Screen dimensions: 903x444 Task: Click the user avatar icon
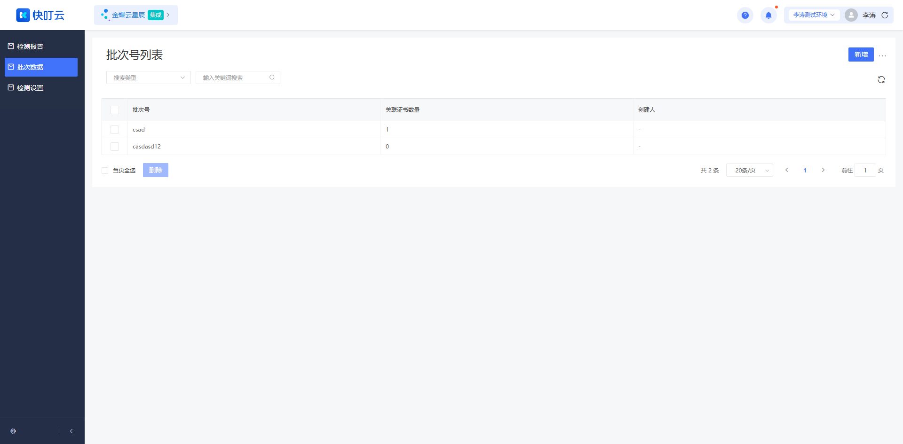851,15
